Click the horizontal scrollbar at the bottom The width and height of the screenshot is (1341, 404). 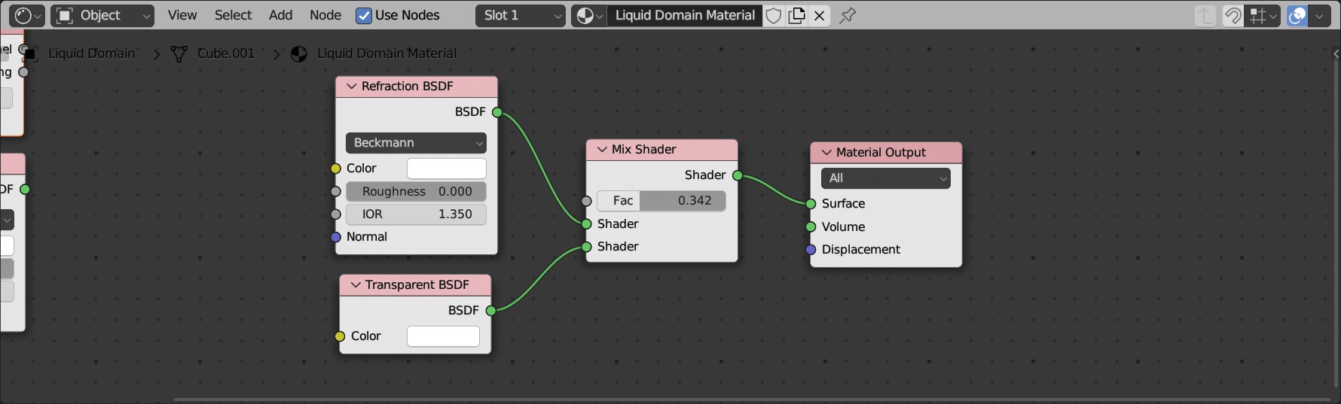tap(752, 399)
